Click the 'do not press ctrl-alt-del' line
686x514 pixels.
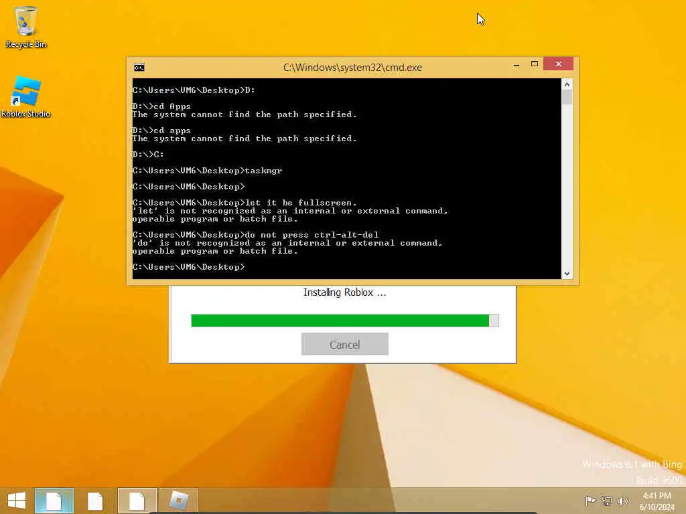coord(255,235)
